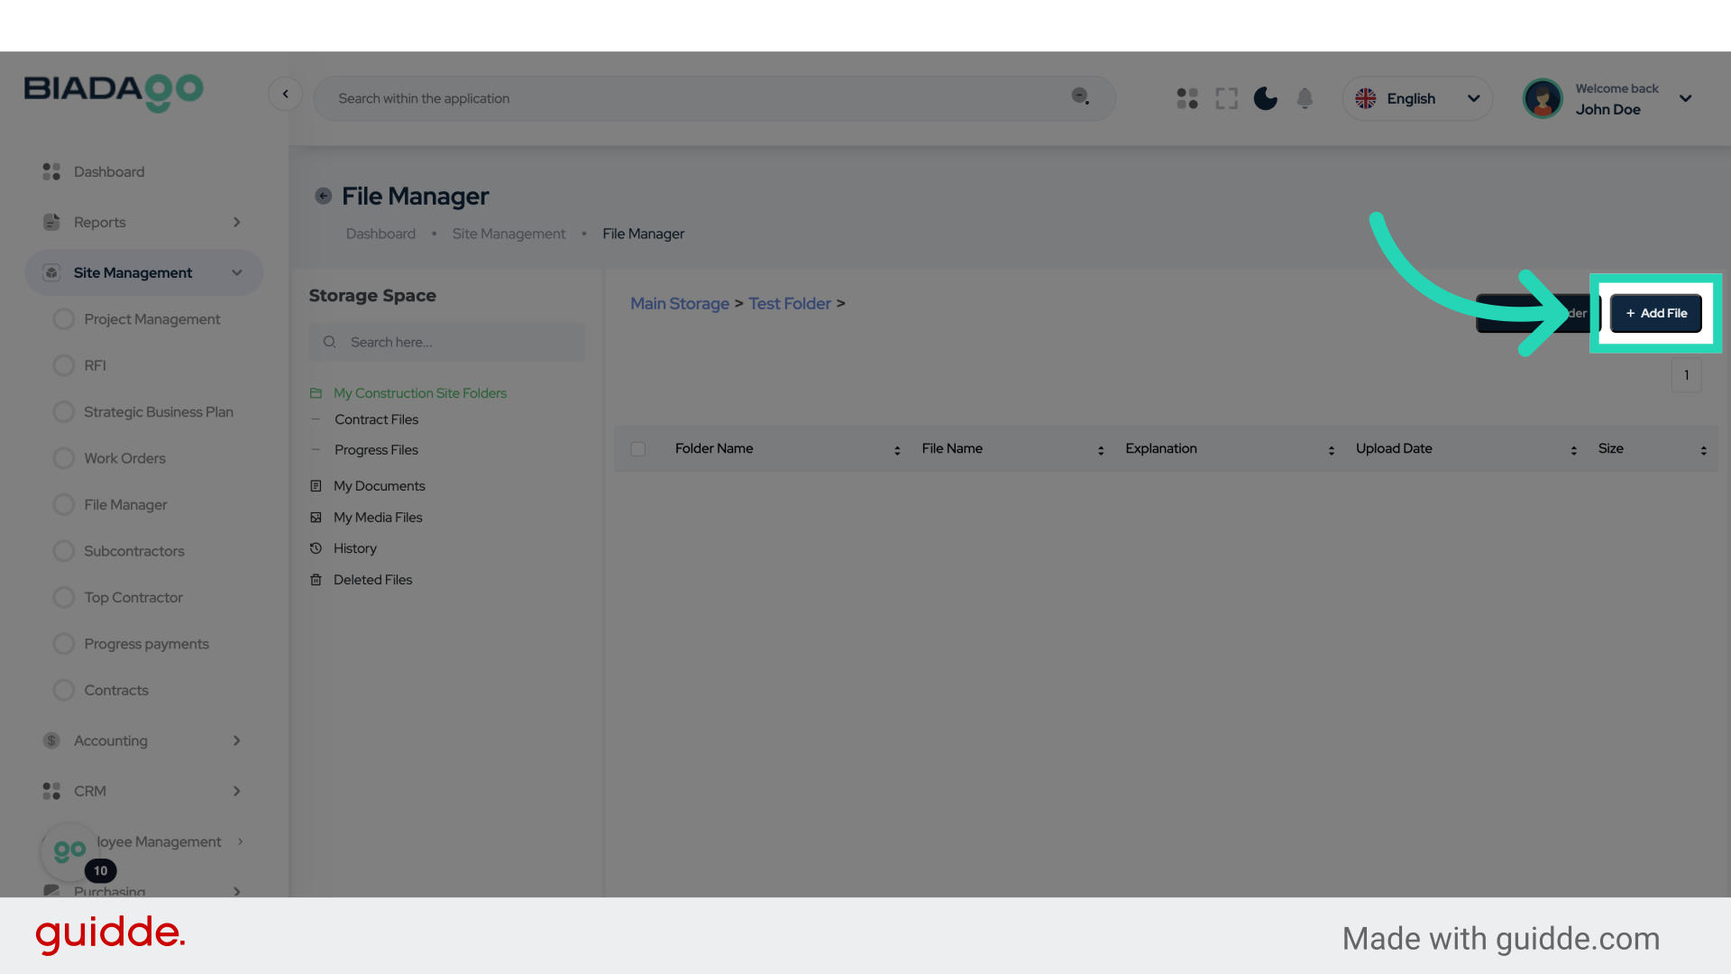Select RFI radio item in sidebar
This screenshot has width=1731, height=974.
coord(64,365)
